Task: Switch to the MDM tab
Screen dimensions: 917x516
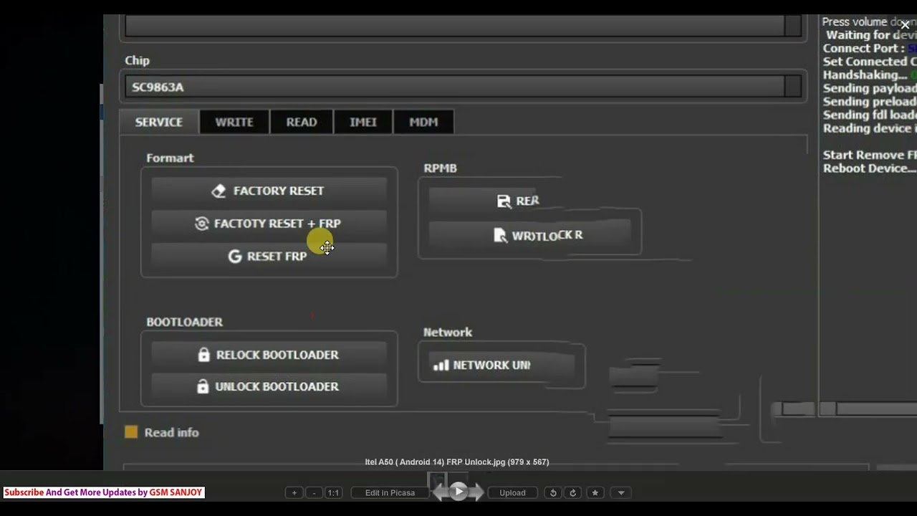Action: click(x=423, y=122)
